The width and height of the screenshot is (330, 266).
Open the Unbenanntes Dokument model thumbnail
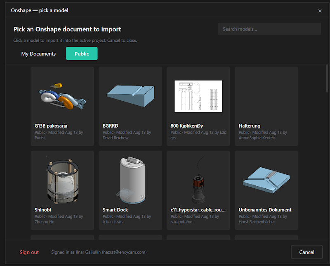tap(266, 180)
